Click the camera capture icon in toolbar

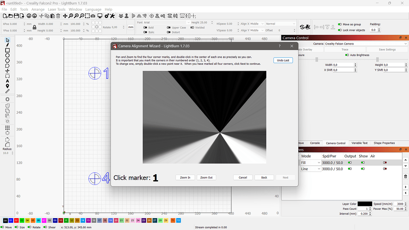[93, 16]
